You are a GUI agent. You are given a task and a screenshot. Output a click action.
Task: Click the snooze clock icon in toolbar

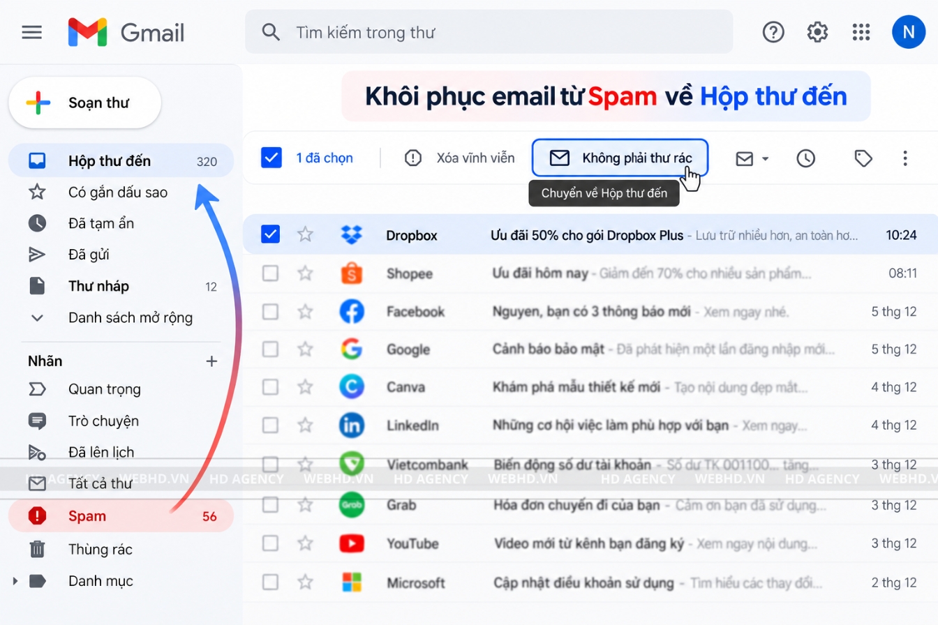806,158
